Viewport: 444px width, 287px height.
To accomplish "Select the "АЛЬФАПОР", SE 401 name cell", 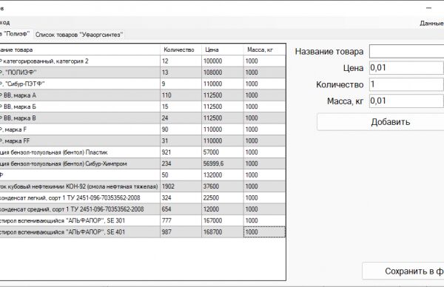I will [80, 232].
